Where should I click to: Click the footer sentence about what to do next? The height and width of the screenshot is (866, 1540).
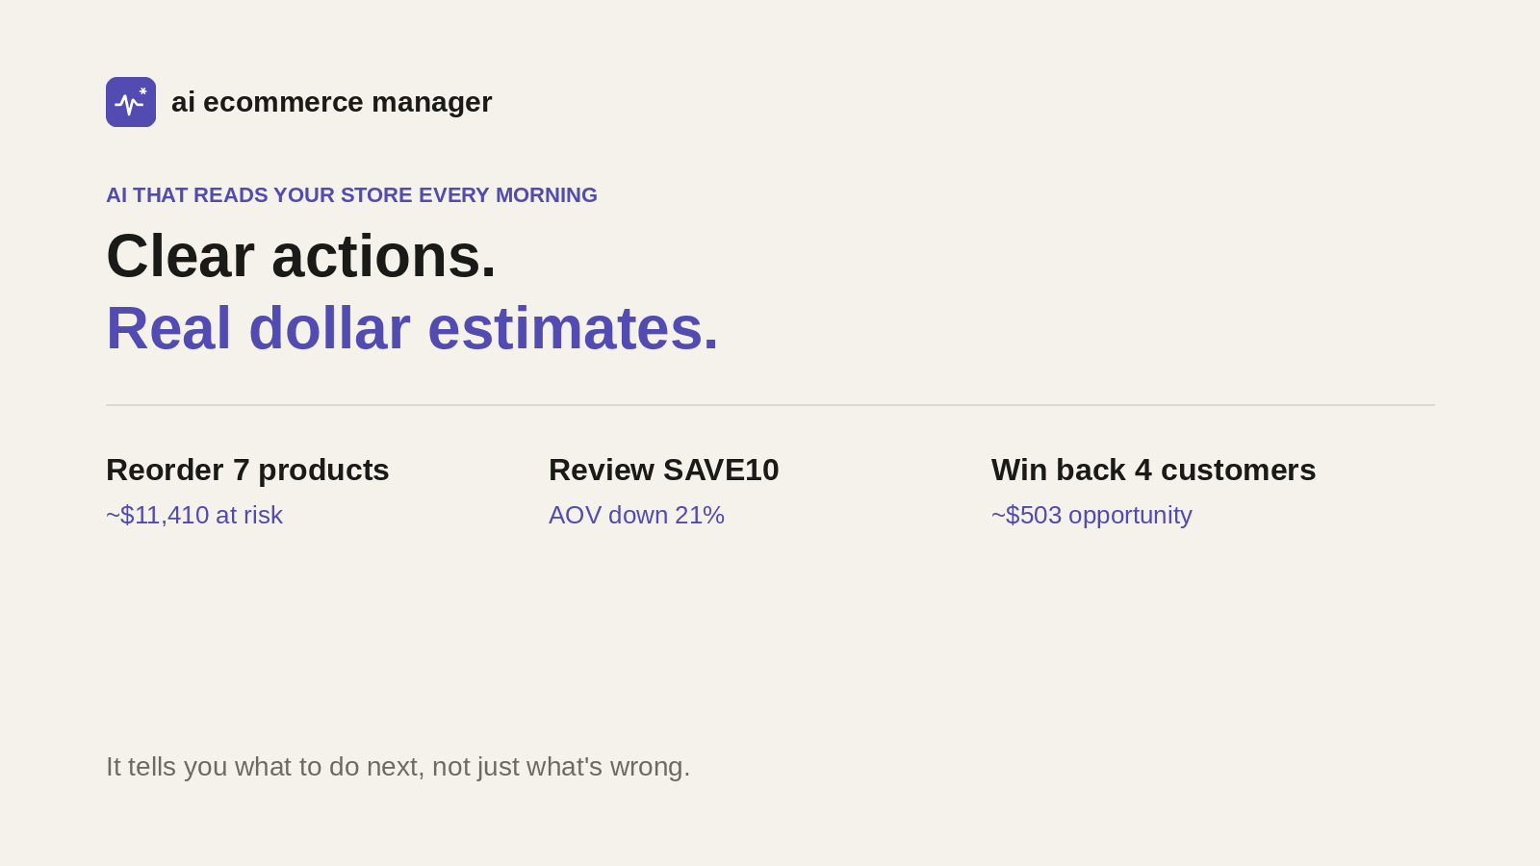click(x=398, y=767)
